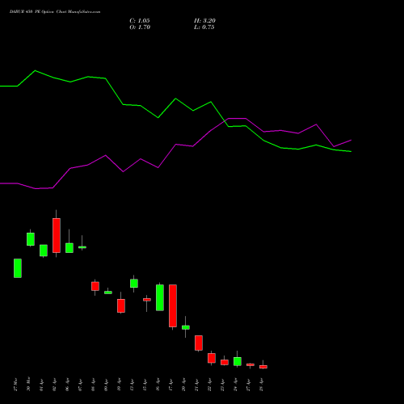Image resolution: width=404 pixels, height=404 pixels.
Task: Click the 08 Apr date label
Action: 93,385
